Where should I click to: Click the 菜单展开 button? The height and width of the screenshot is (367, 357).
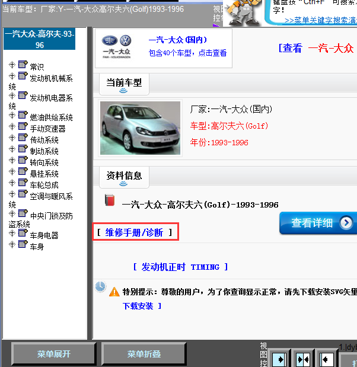pos(53,354)
